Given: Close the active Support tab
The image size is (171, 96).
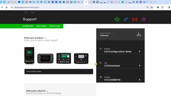Looking at the screenshot, I should point(86,2).
